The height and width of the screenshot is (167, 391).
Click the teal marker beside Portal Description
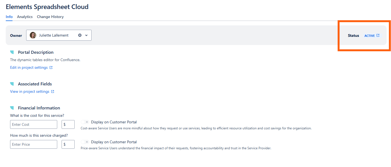pos(12,52)
